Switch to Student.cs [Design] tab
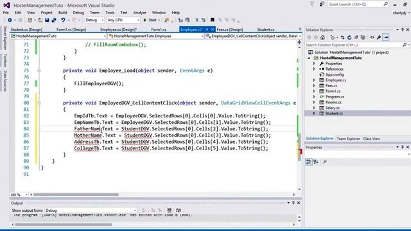This screenshot has width=411, height=231. click(26, 30)
